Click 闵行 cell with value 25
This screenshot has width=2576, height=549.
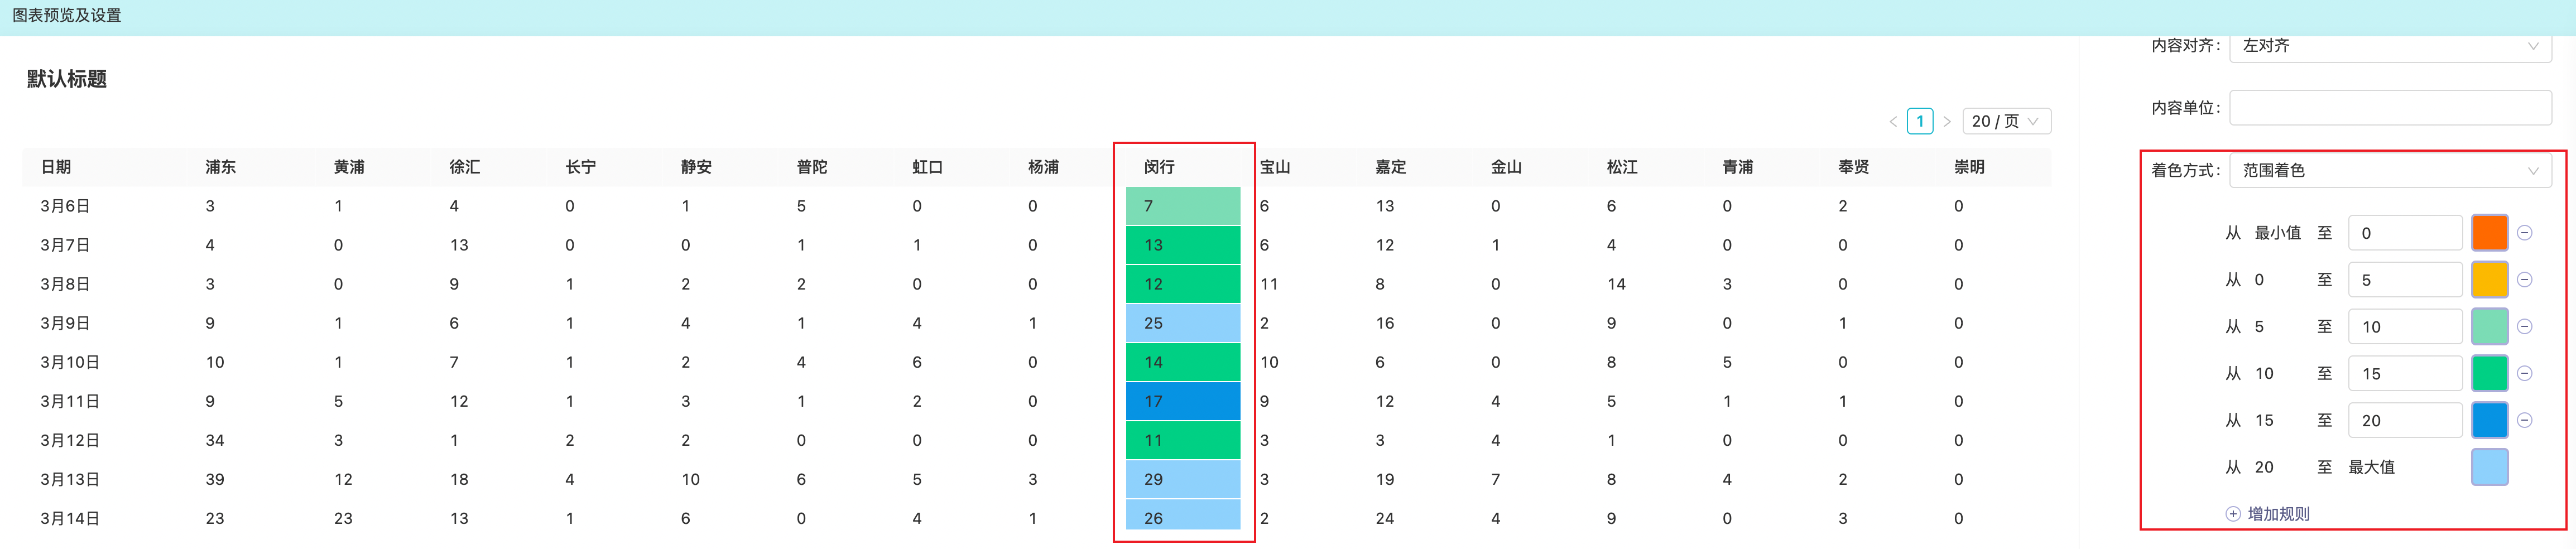pyautogui.click(x=1183, y=323)
